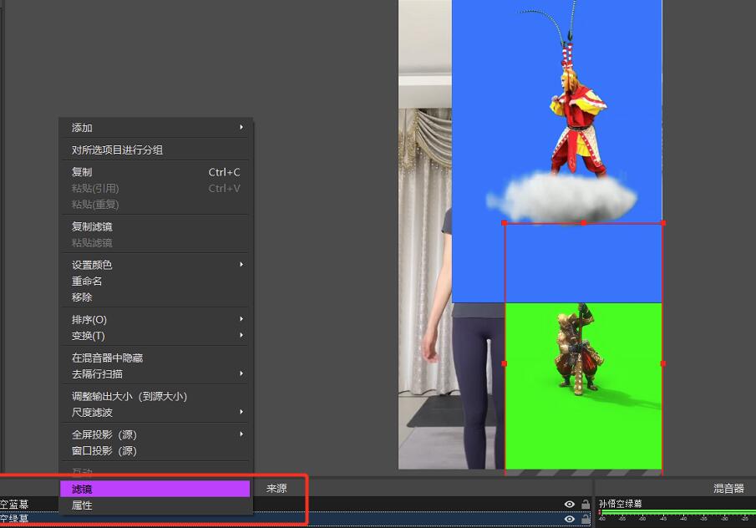The width and height of the screenshot is (756, 528).
Task: Toggle eye icon for the green screen source
Action: click(x=570, y=519)
